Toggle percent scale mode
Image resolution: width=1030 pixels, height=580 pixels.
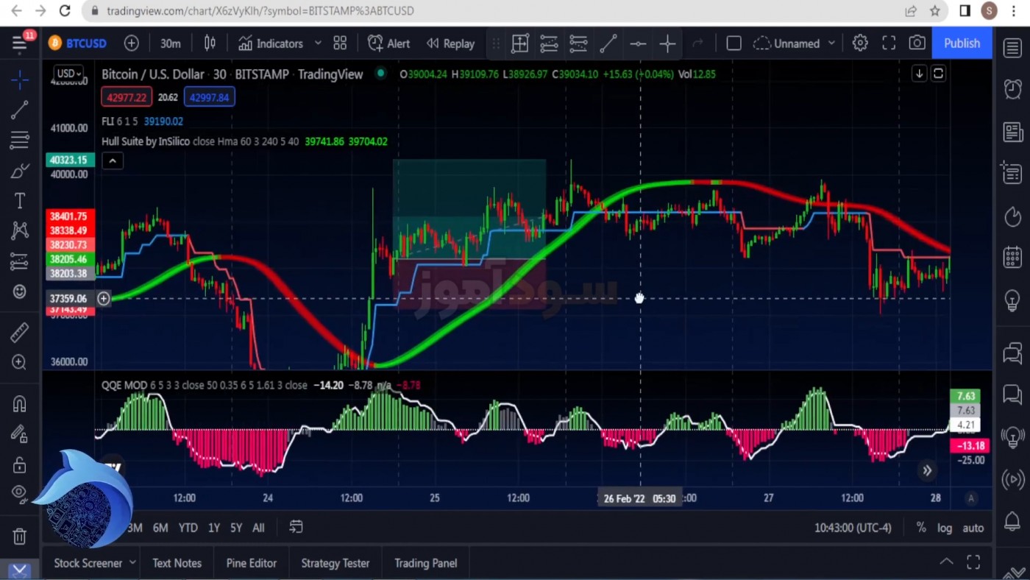(921, 528)
